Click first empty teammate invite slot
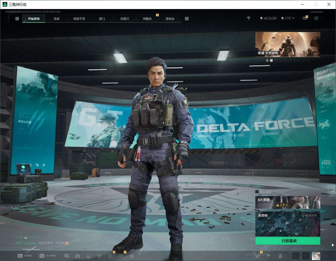The image size is (336, 261). point(296,256)
